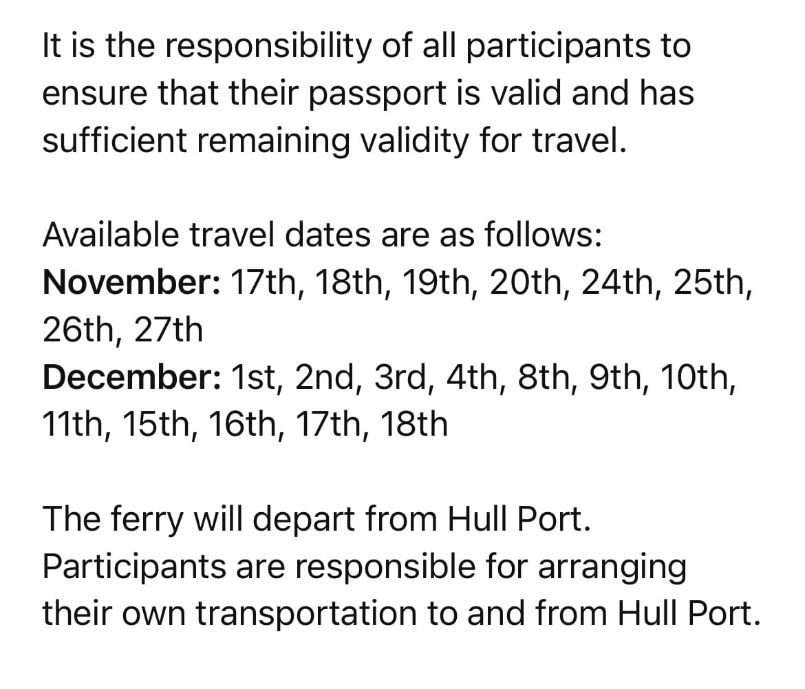
Task: Click the bold "December:" label
Action: tap(131, 377)
